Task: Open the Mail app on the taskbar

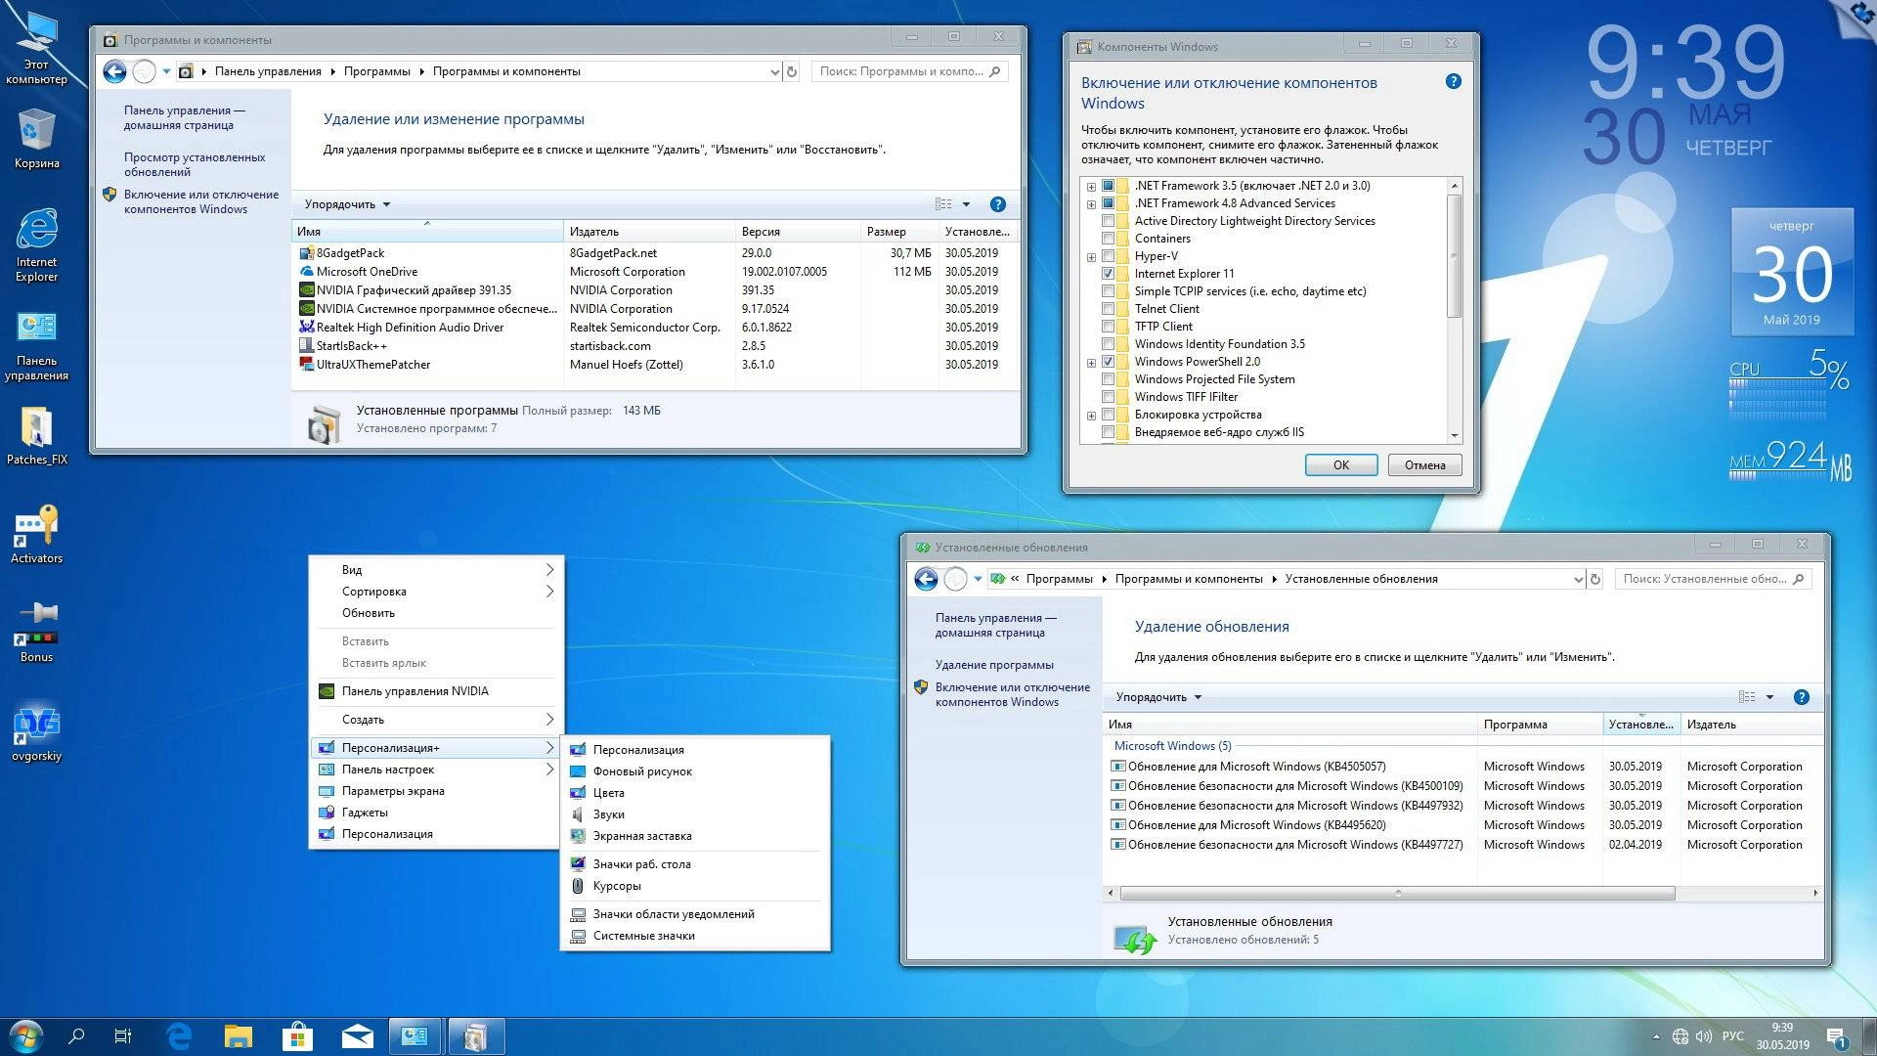Action: click(356, 1035)
